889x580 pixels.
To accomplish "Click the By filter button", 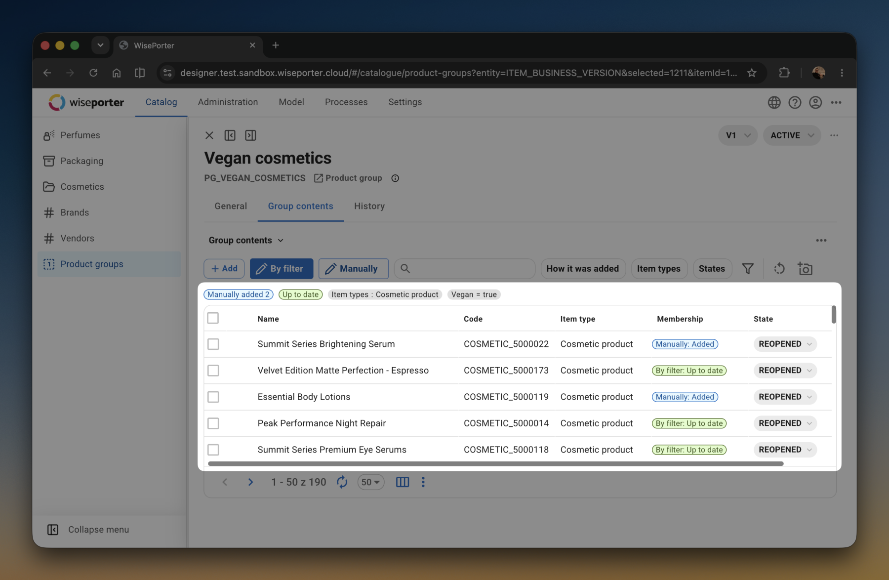I will [x=282, y=269].
